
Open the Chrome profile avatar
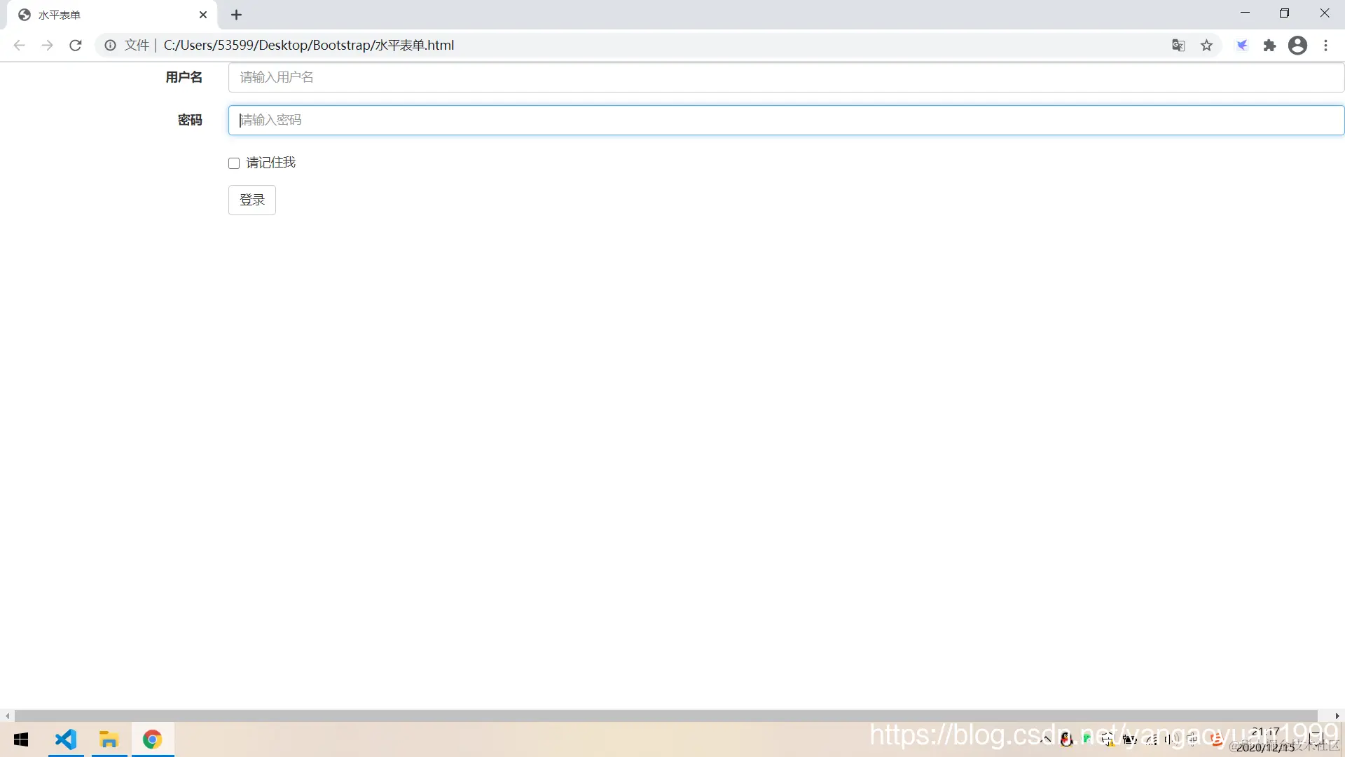1297,46
